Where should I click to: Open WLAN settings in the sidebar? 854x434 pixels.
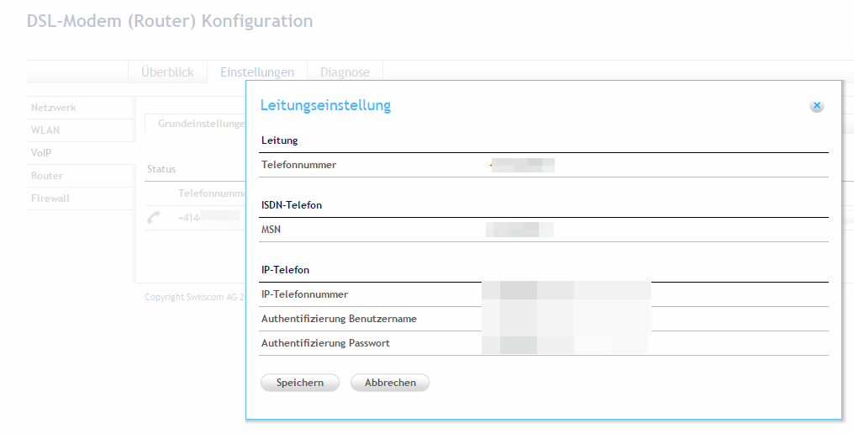[45, 130]
